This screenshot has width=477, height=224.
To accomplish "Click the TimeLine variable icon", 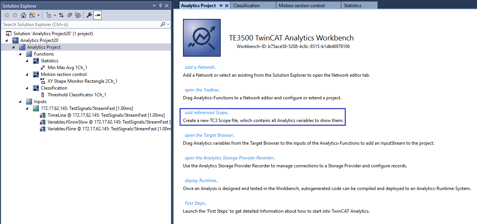I will pos(43,115).
